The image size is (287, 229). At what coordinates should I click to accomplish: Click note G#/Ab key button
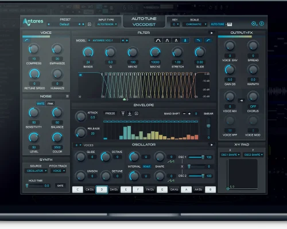pyautogui.click(x=174, y=189)
